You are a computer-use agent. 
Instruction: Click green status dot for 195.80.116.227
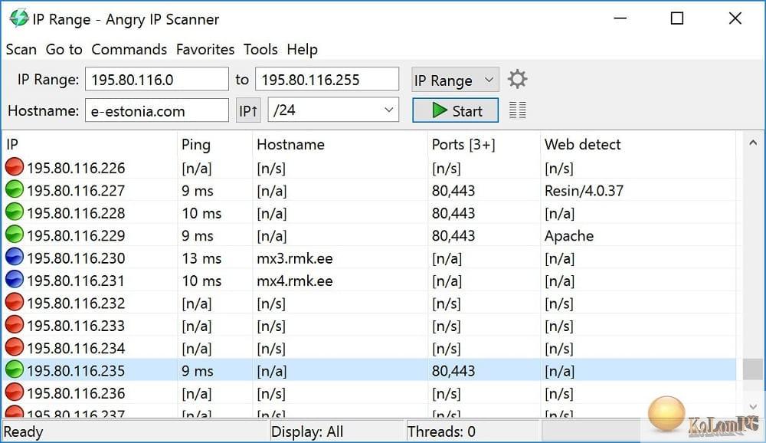14,189
